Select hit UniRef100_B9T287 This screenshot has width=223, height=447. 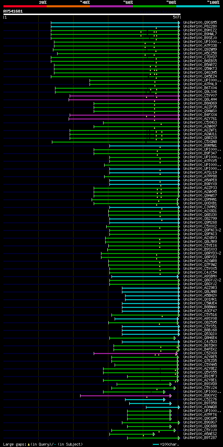[x=200, y=438]
